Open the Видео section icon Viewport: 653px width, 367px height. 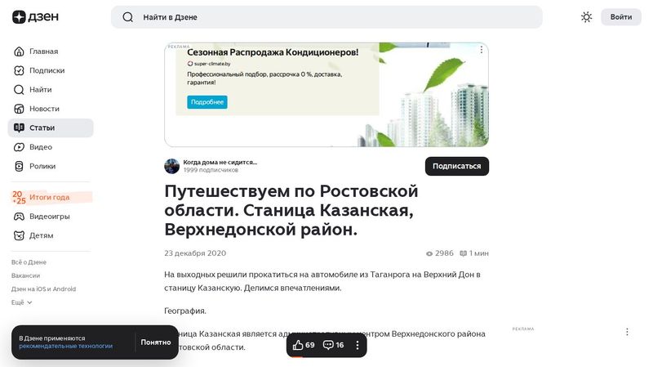tap(19, 147)
